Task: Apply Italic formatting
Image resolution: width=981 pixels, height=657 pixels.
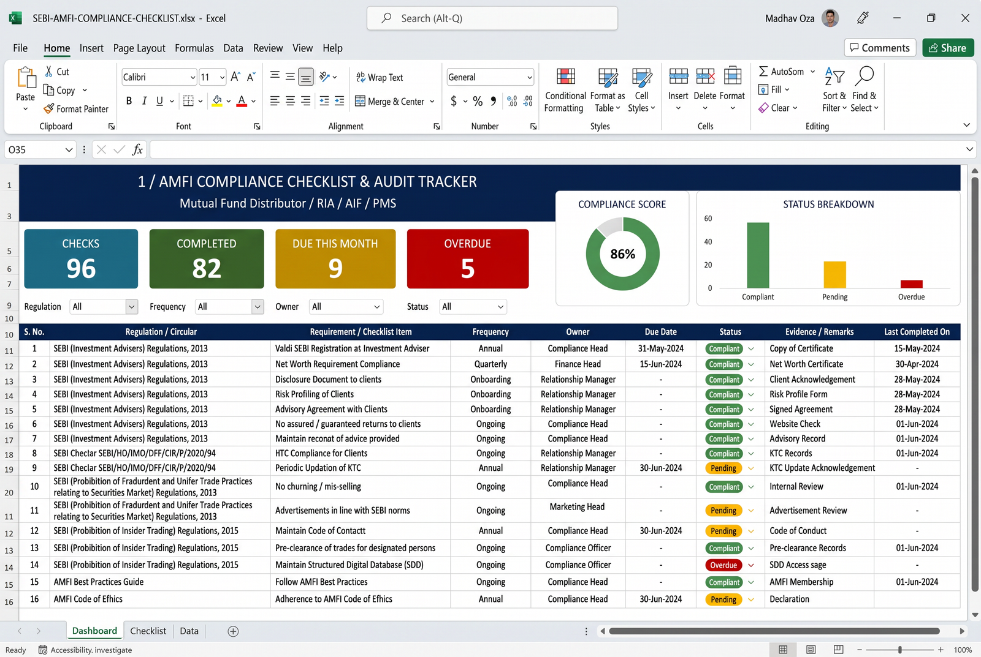Action: tap(144, 101)
